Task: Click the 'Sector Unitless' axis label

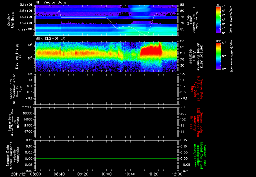Action: [10, 20]
